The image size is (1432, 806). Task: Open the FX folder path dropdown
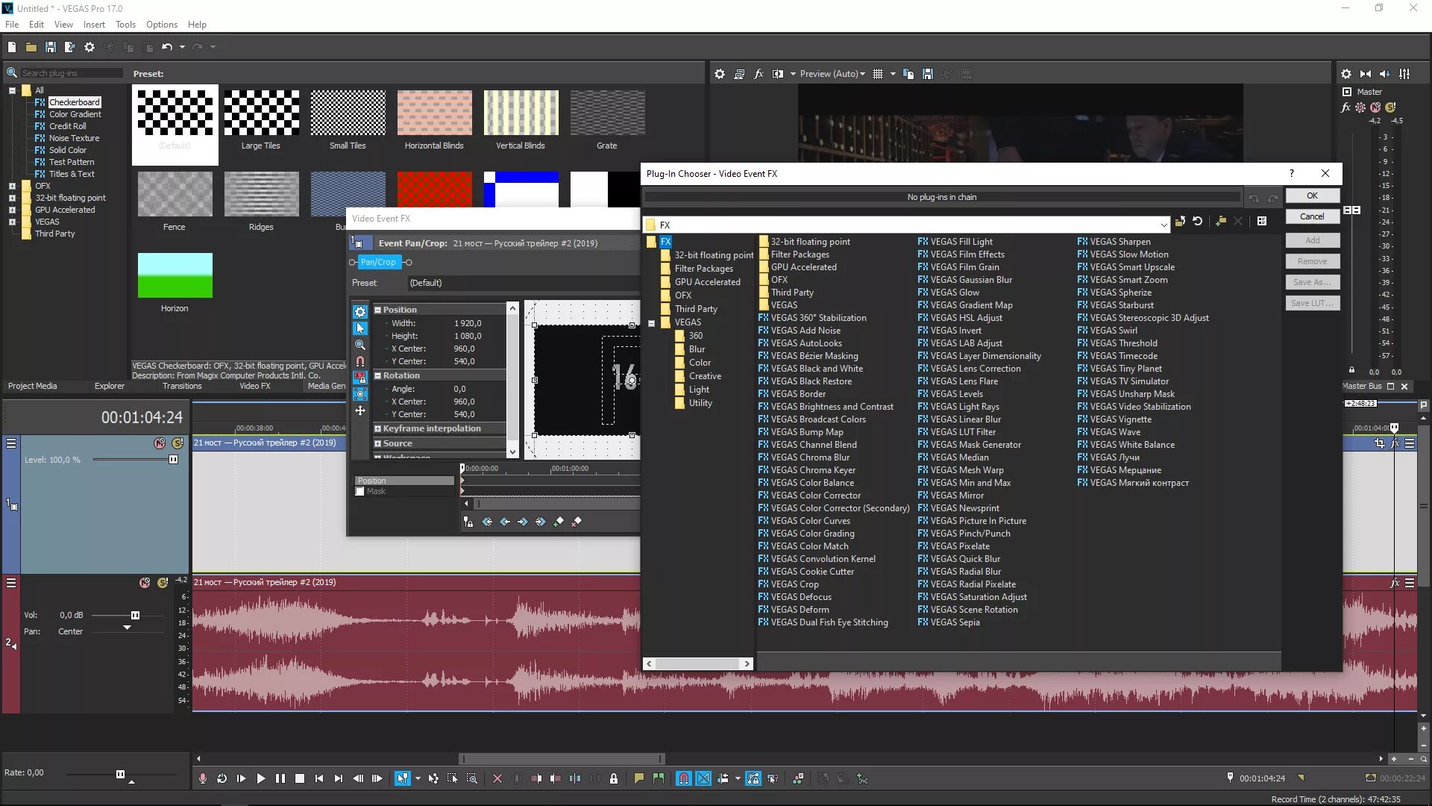point(1163,225)
